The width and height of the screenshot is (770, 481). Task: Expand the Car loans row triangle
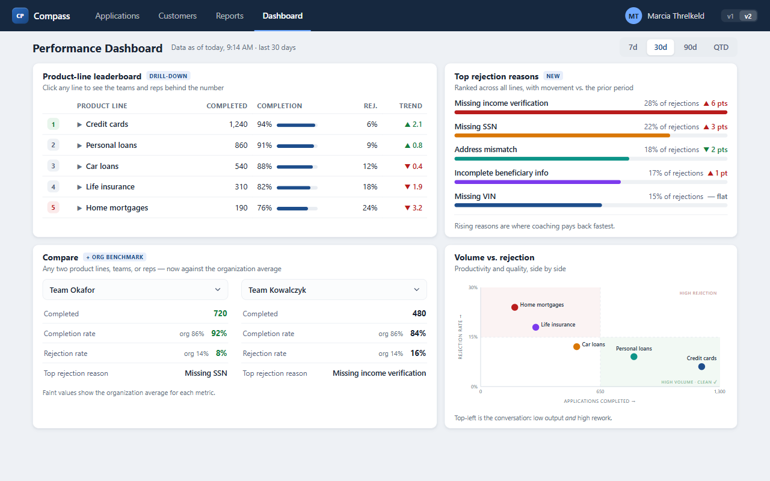pos(79,167)
